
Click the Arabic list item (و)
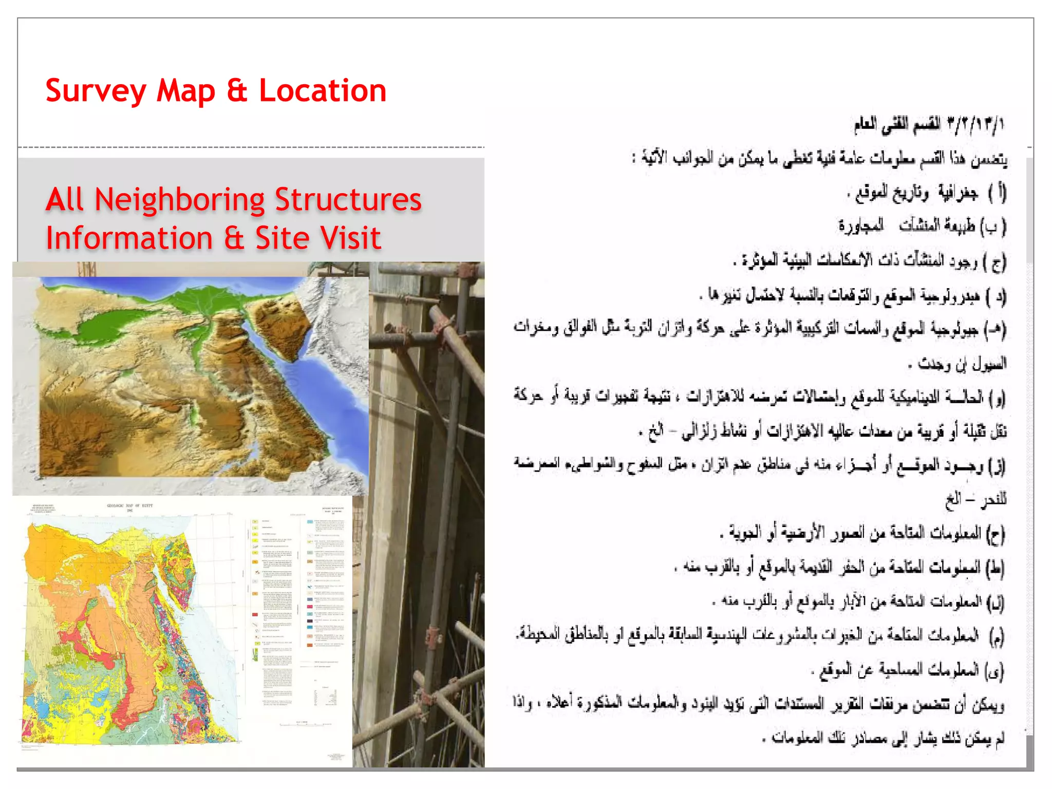[760, 414]
